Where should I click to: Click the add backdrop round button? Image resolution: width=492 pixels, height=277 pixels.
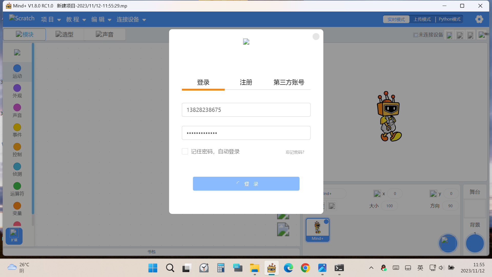475,243
